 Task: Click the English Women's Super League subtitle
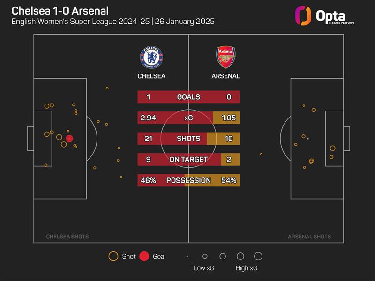click(x=112, y=22)
